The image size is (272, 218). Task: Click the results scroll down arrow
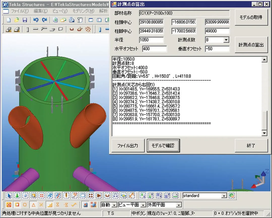[264, 133]
